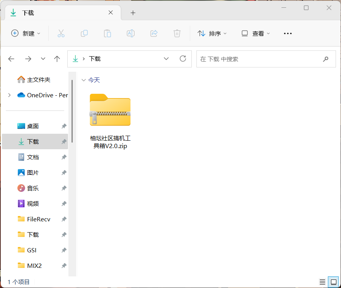341x288 pixels.
Task: Click the Delete trash bin icon
Action: [x=177, y=33]
